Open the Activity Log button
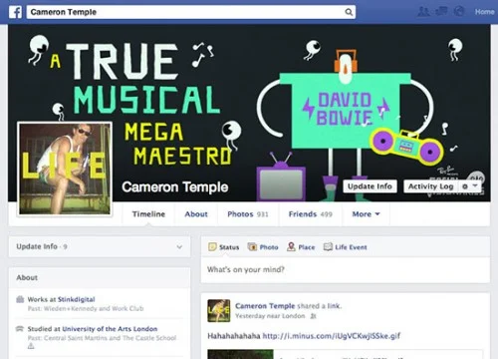Viewport: 498px width, 359px height. pos(430,186)
